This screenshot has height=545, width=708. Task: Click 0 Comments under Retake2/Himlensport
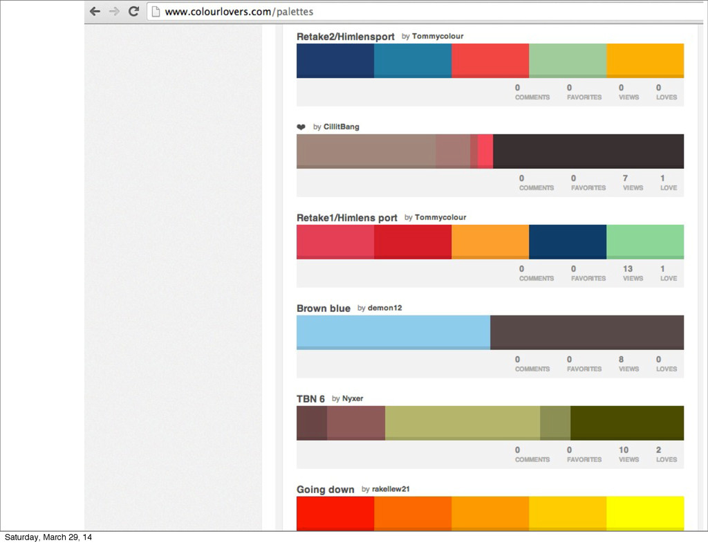532,92
